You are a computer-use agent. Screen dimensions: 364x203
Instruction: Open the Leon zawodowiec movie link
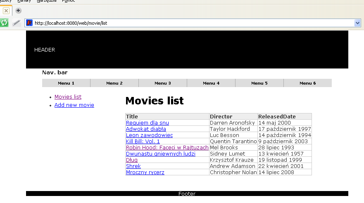[x=149, y=135]
